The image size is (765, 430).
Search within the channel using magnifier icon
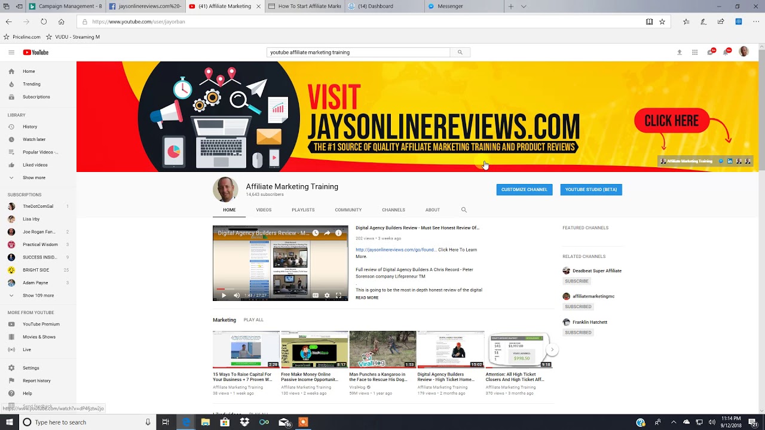[464, 210]
